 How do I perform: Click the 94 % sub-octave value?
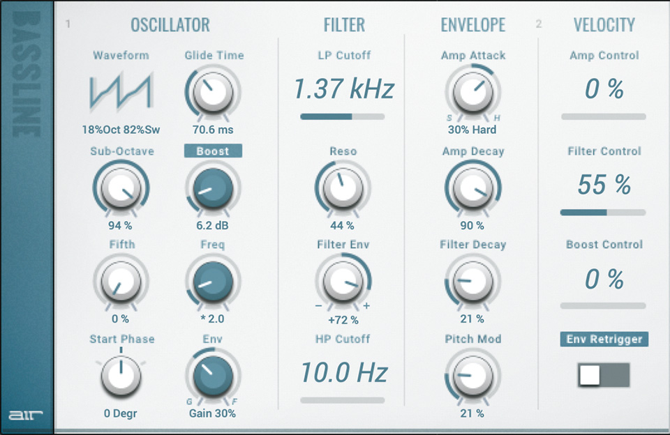(121, 225)
